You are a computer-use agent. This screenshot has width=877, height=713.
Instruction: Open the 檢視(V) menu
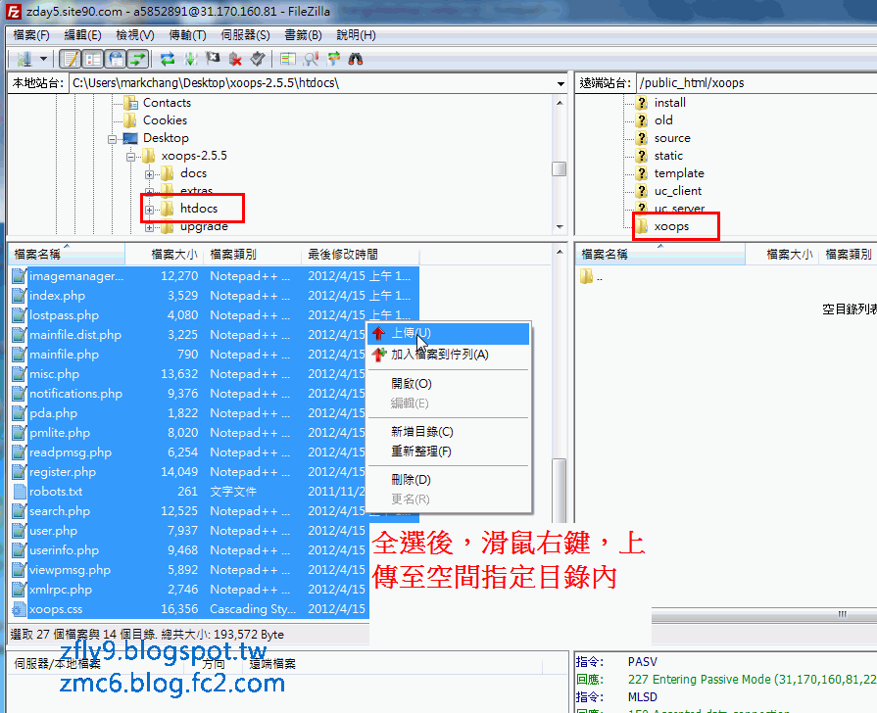click(135, 35)
